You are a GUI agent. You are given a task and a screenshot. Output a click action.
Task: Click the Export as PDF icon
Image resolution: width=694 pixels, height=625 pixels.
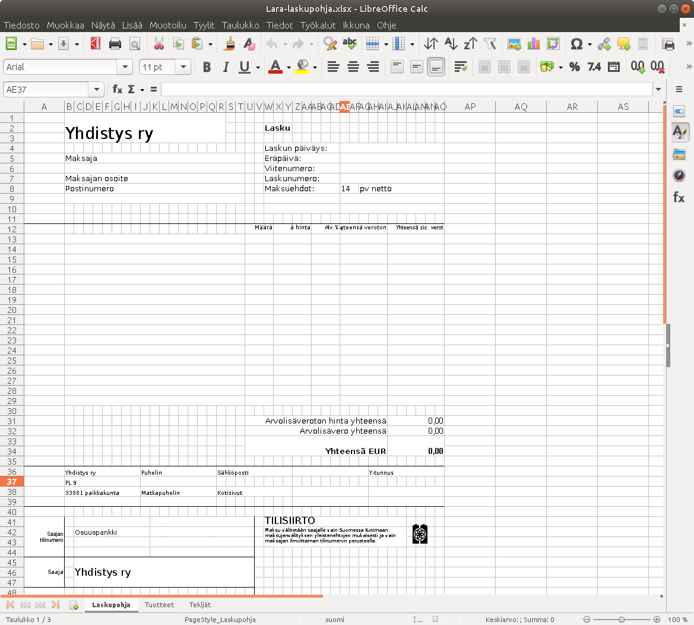tap(96, 44)
